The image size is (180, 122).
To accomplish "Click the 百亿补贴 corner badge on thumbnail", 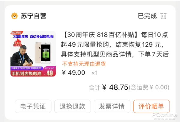I will pos(17,33).
